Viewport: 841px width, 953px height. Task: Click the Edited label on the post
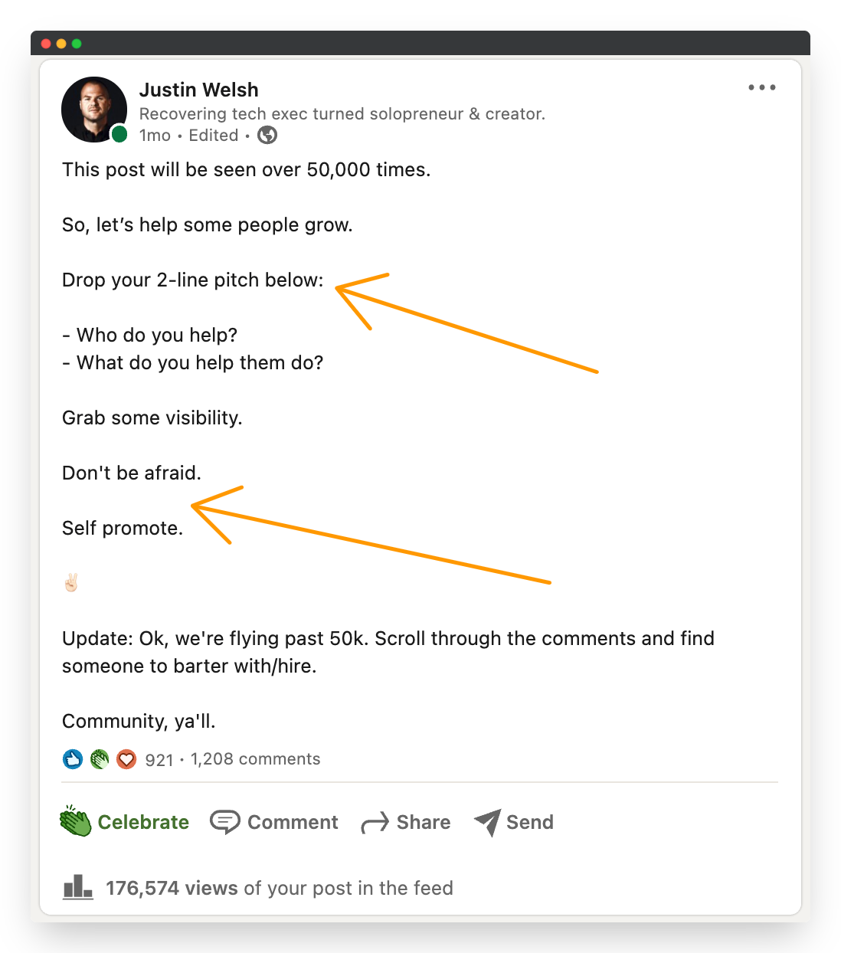(x=214, y=135)
